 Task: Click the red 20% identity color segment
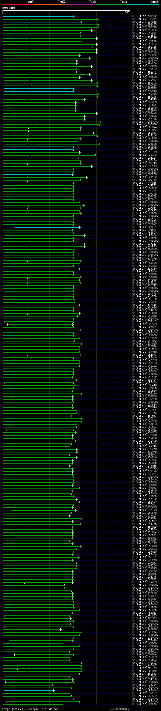(18, 5)
